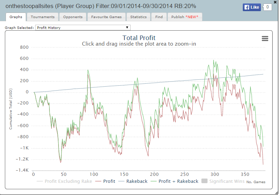Open the Tournaments tab
The height and width of the screenshot is (195, 279).
click(43, 17)
